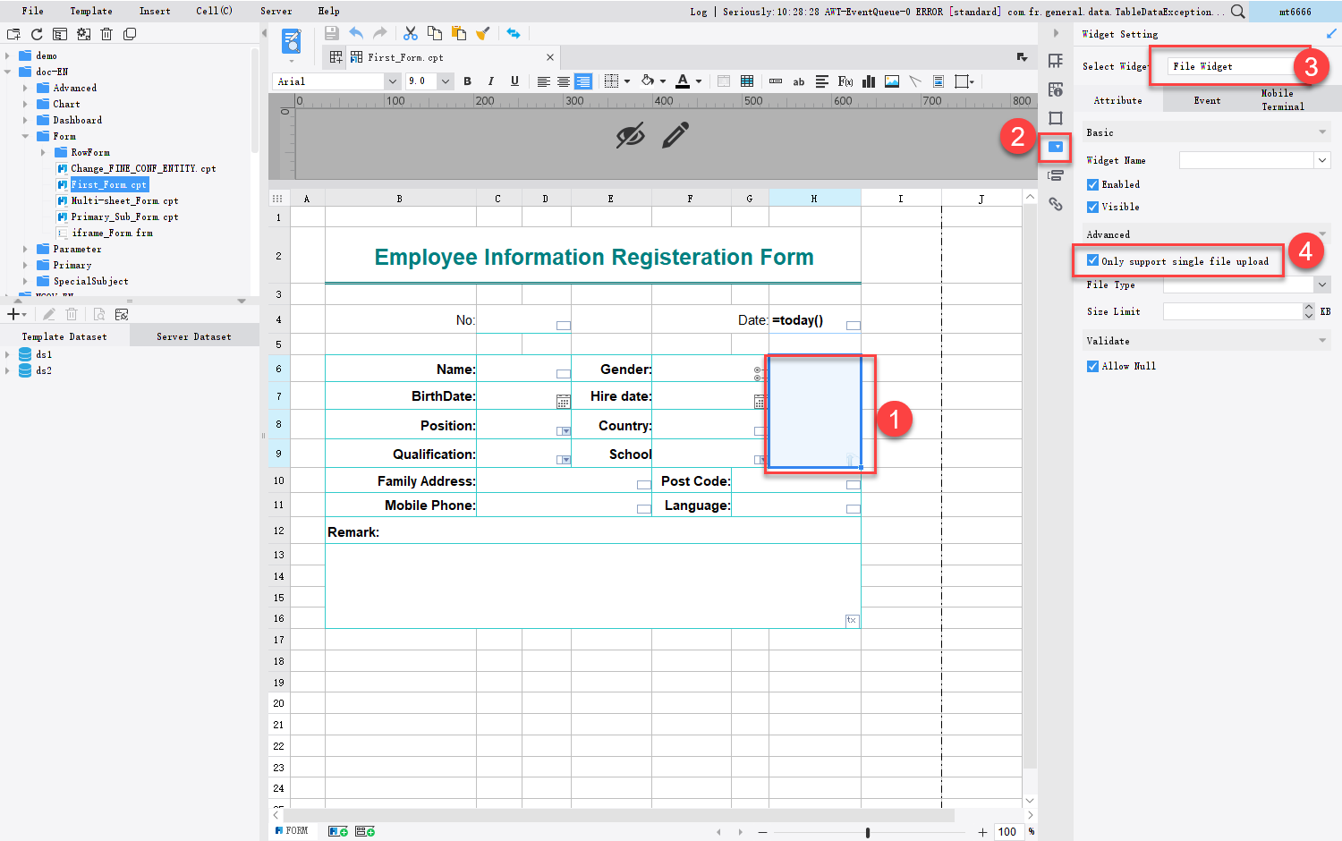Switch to the Mobile Terminal tab
The image size is (1342, 841).
(1283, 100)
